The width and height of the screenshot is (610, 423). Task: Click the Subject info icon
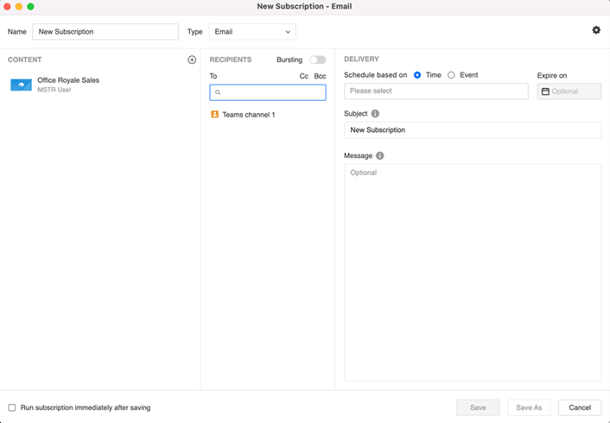tap(375, 113)
